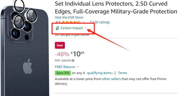
Task: Open the other sellers link
Action: (111, 79)
